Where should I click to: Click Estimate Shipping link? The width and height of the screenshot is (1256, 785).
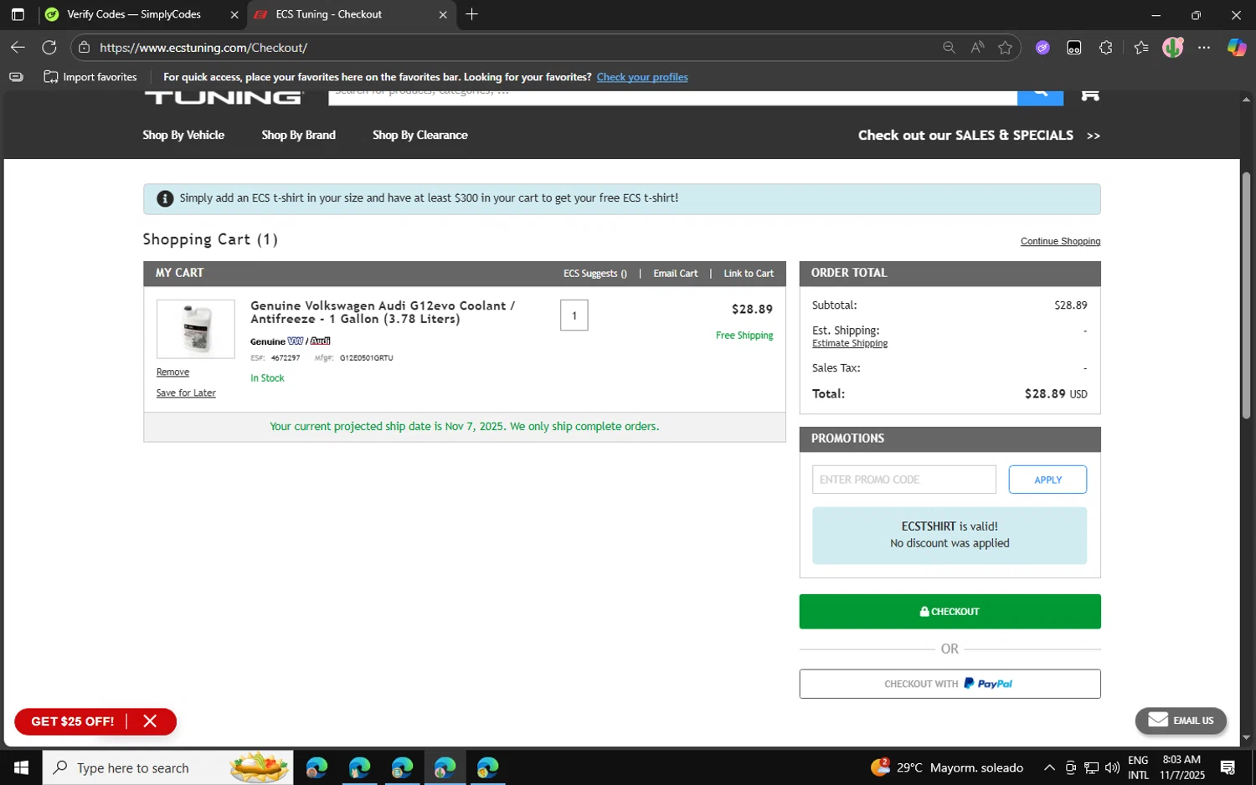[850, 343]
